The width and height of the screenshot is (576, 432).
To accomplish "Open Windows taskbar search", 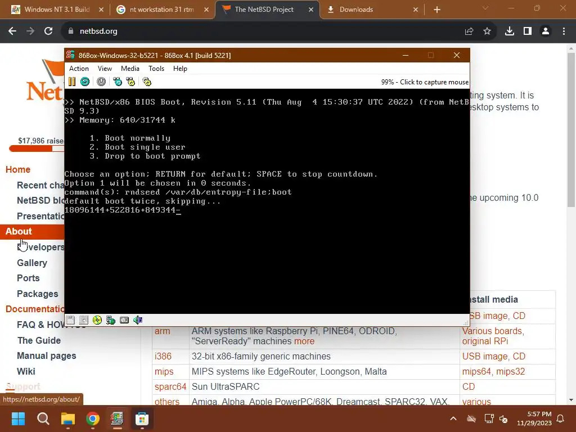I will (43, 418).
